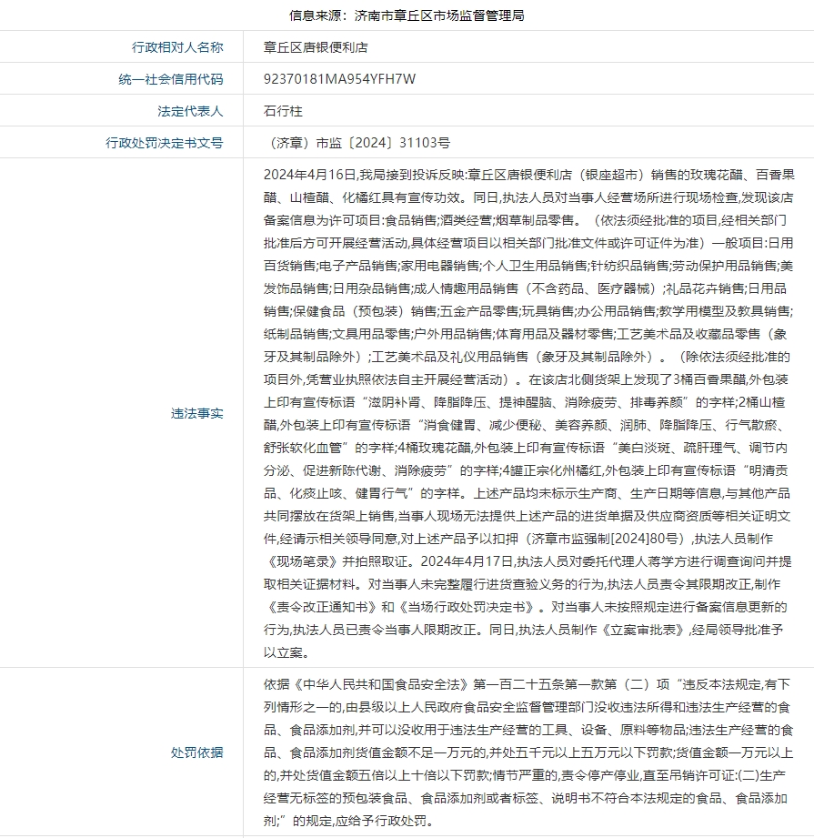
Task: Select the row label 违法事实
Action: [x=197, y=413]
